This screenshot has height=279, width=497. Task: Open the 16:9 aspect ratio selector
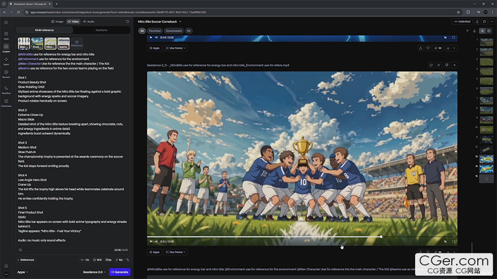tap(97, 260)
